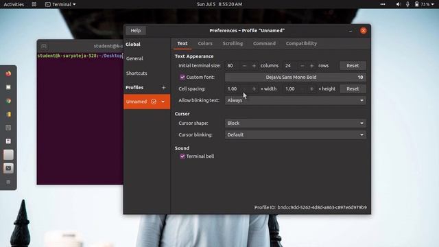Click default checkmark icon on Unnamed profile

click(154, 102)
